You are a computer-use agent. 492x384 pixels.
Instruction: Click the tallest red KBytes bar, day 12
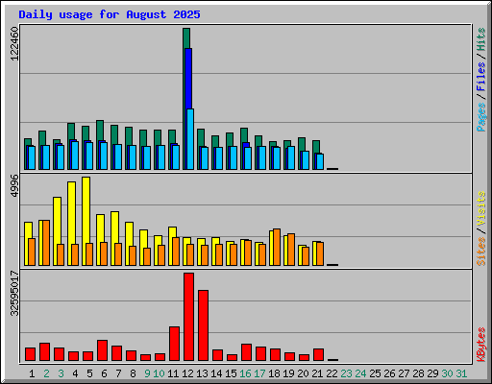coord(188,317)
